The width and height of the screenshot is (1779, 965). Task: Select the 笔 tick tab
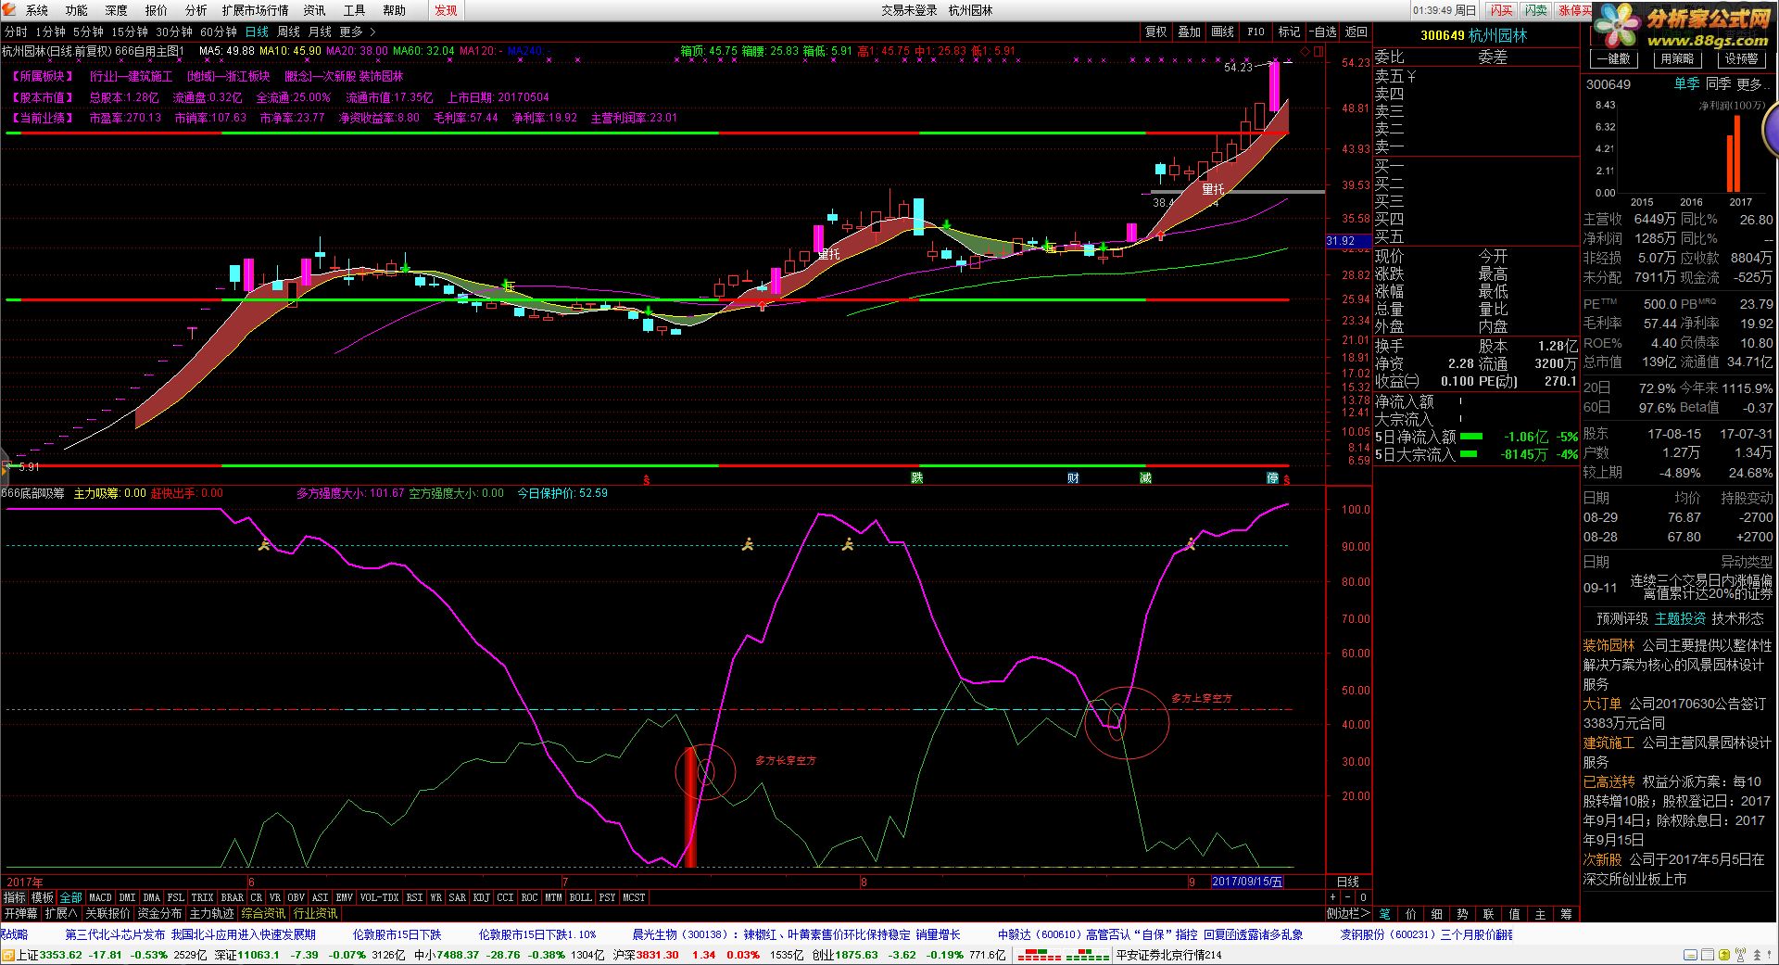(1384, 913)
